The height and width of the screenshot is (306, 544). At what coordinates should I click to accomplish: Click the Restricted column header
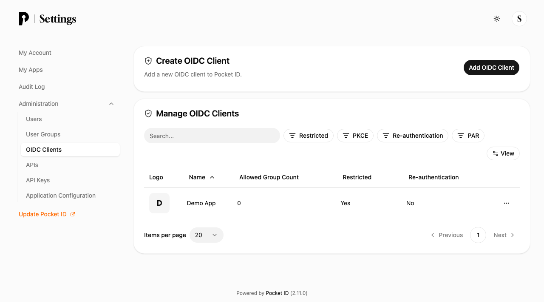357,177
